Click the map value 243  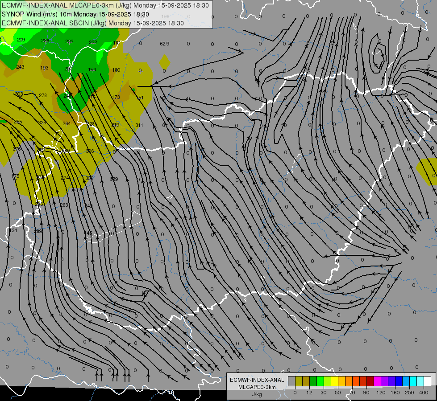(x=20, y=67)
